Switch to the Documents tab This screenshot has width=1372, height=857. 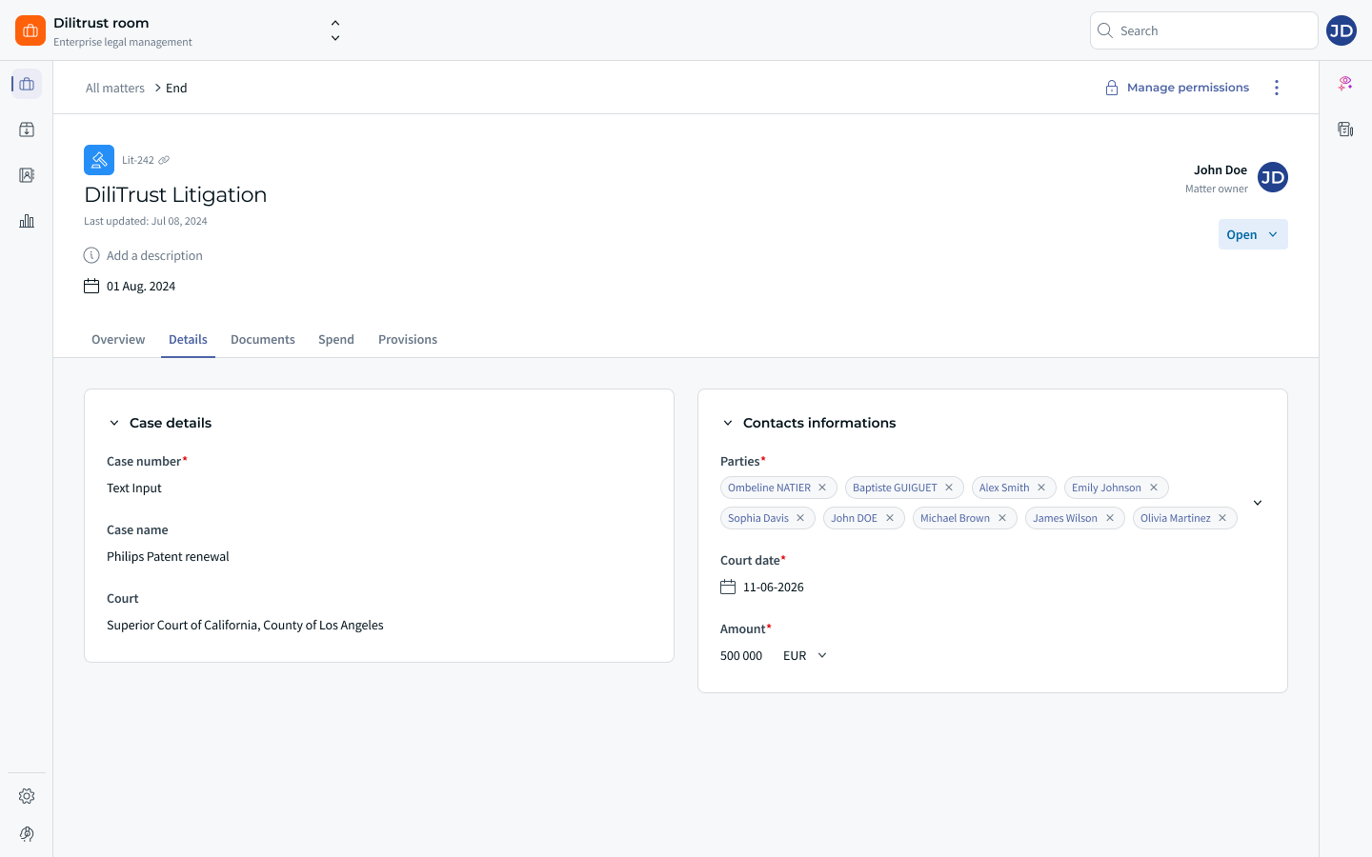[x=263, y=339]
